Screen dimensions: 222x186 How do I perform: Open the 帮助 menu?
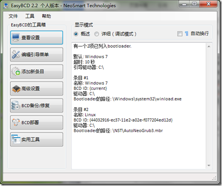tap(46, 16)
